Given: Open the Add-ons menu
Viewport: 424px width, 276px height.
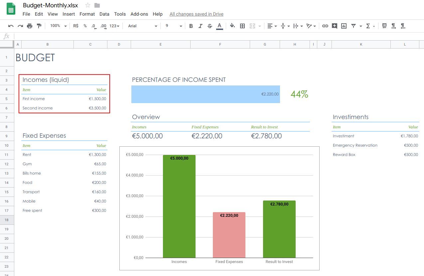Looking at the screenshot, I should 139,14.
